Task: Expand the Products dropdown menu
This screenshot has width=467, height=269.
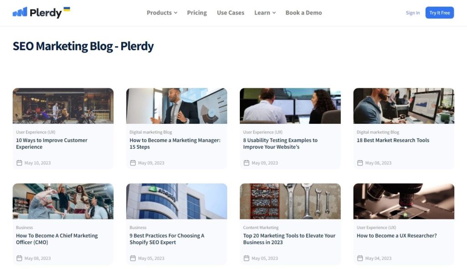Action: pyautogui.click(x=162, y=13)
